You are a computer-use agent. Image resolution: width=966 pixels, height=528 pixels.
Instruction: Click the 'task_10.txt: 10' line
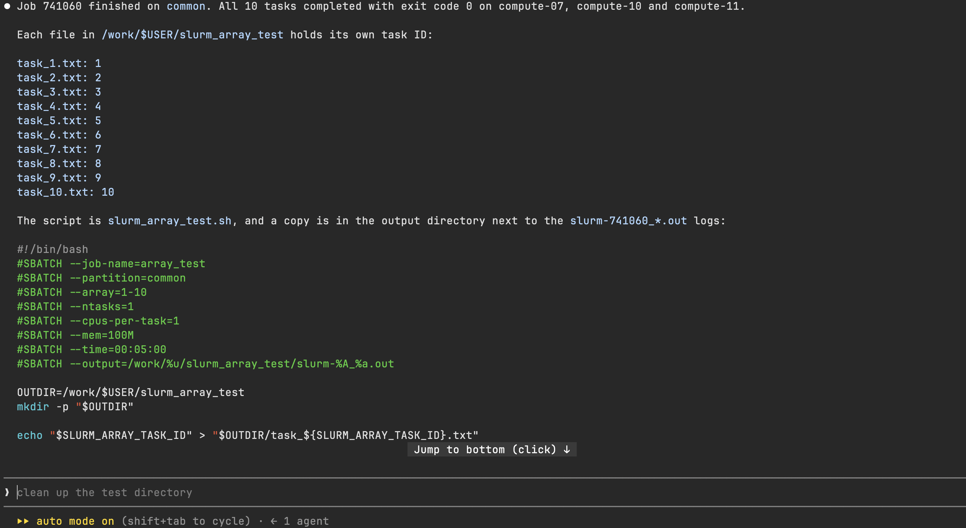[x=66, y=192]
